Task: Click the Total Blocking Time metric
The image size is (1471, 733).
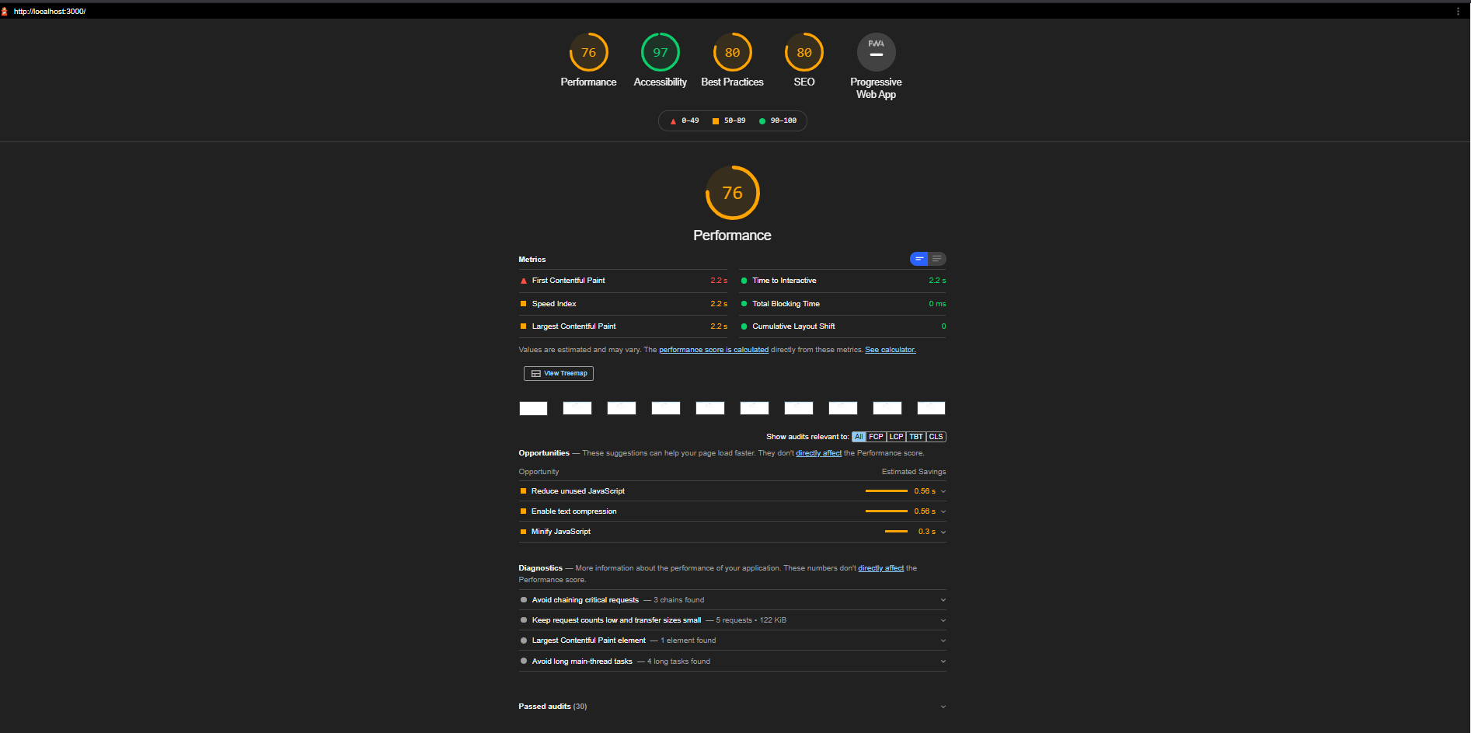Action: [843, 304]
